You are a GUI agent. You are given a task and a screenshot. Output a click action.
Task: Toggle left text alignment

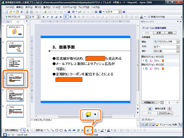tap(66, 17)
